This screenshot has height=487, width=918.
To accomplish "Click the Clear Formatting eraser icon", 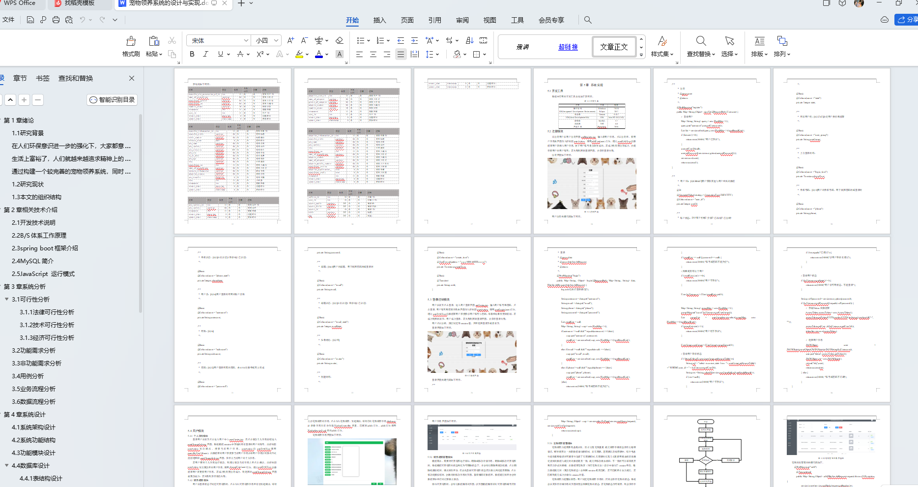I will click(339, 40).
